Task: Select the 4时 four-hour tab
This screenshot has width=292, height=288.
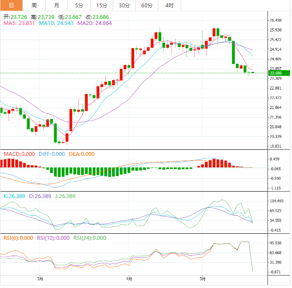Action: [169, 6]
